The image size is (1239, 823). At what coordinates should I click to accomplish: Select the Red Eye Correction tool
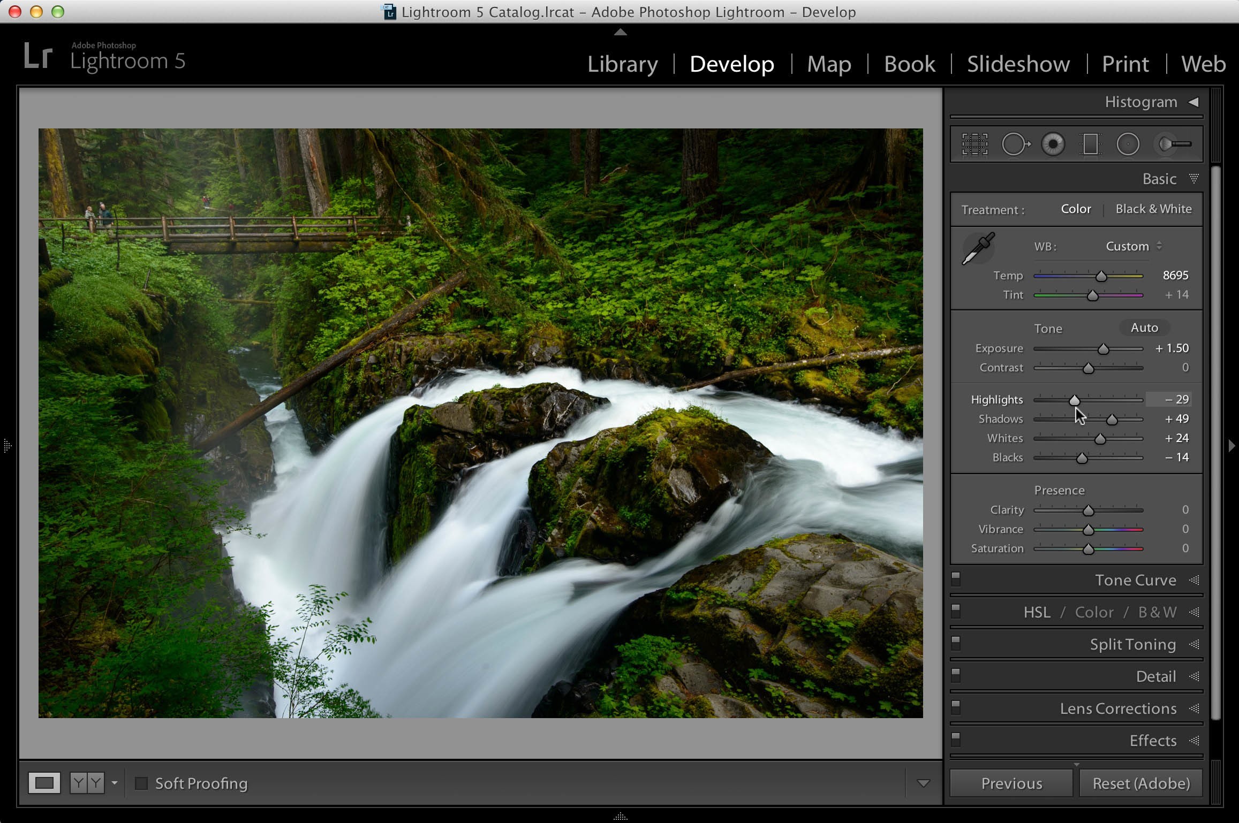(x=1053, y=144)
